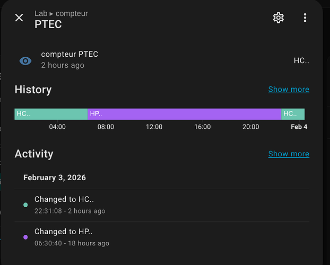Open the "Changed to HC.." activity entry
This screenshot has height=265, width=330.
[x=64, y=199]
